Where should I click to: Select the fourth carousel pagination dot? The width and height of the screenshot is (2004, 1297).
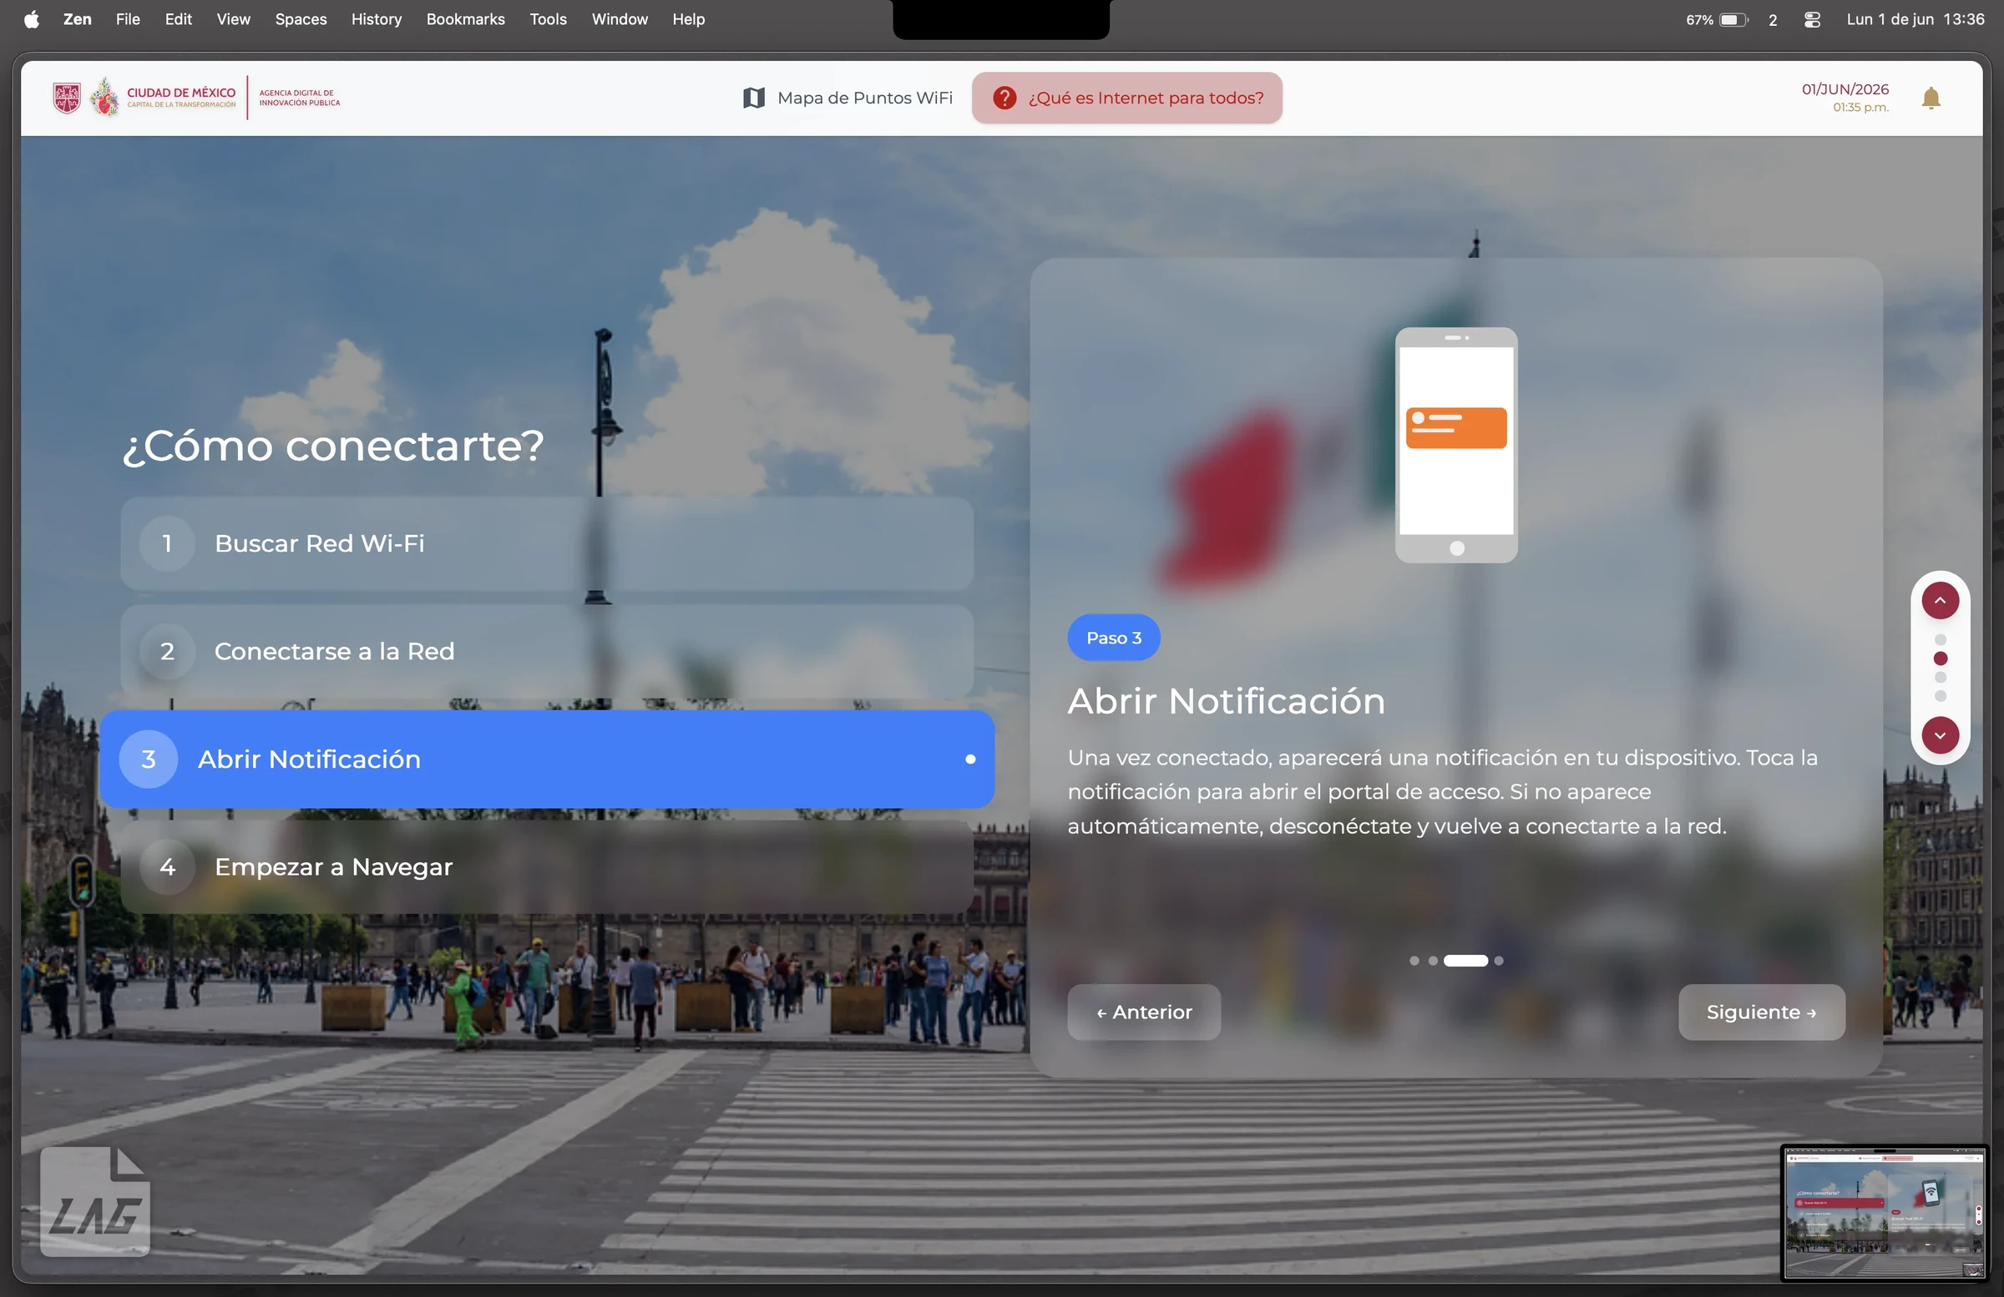click(1498, 961)
